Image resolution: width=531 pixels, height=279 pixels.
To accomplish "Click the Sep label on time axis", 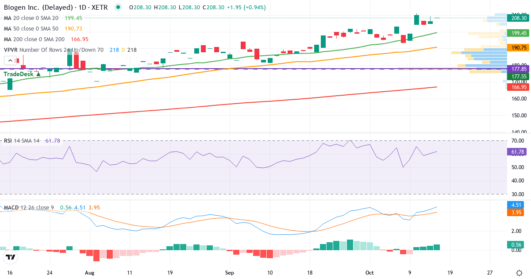I will pyautogui.click(x=229, y=273).
